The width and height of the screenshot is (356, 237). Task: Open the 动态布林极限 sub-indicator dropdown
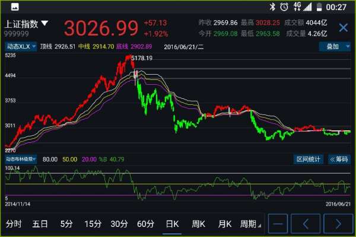(21, 159)
